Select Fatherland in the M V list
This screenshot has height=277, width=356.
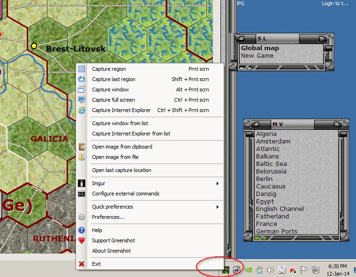pos(273,216)
